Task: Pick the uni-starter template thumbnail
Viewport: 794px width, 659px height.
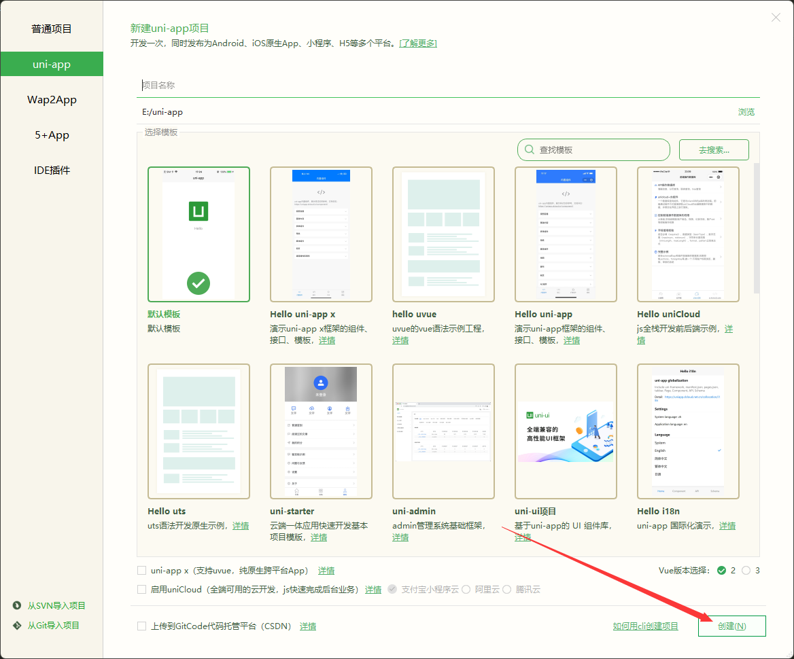Action: (321, 431)
